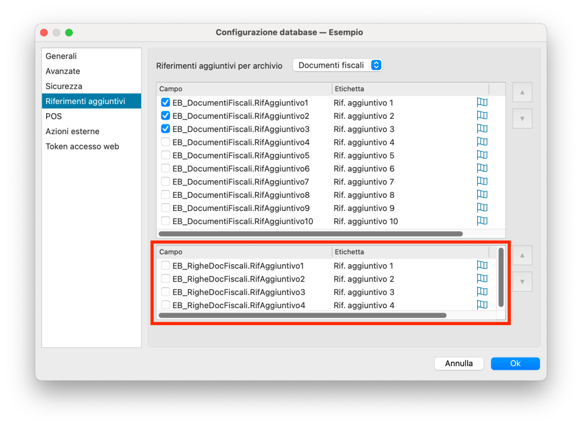Click horizontal scrollbar of upper table
582x427 pixels.
(310, 234)
